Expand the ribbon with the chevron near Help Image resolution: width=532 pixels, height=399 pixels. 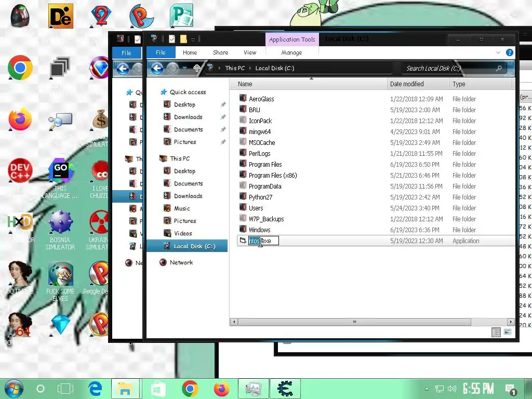(x=498, y=52)
